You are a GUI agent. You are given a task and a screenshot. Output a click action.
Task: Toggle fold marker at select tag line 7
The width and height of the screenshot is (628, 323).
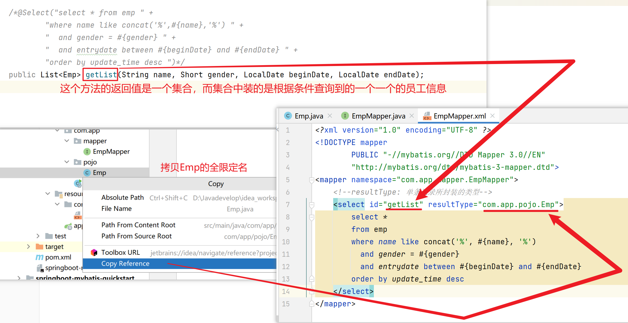pyautogui.click(x=311, y=205)
